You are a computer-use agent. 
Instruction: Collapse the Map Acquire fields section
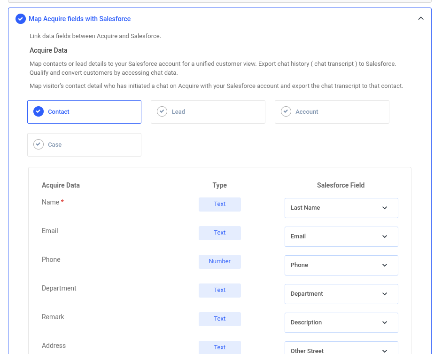420,19
